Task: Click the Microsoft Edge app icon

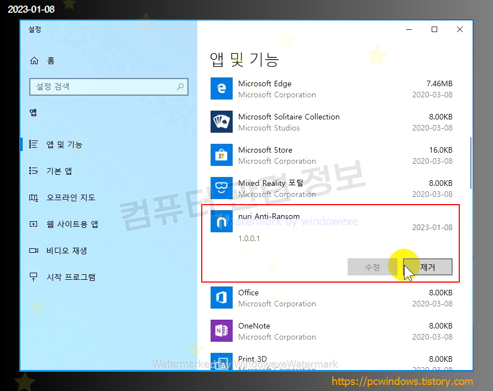Action: pyautogui.click(x=221, y=88)
